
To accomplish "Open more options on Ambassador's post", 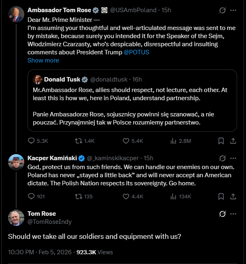I will point(233,10).
